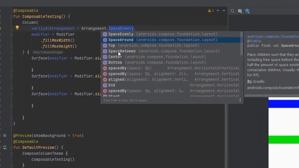Click the Gradle icon in documentation popup

(x=249, y=82)
